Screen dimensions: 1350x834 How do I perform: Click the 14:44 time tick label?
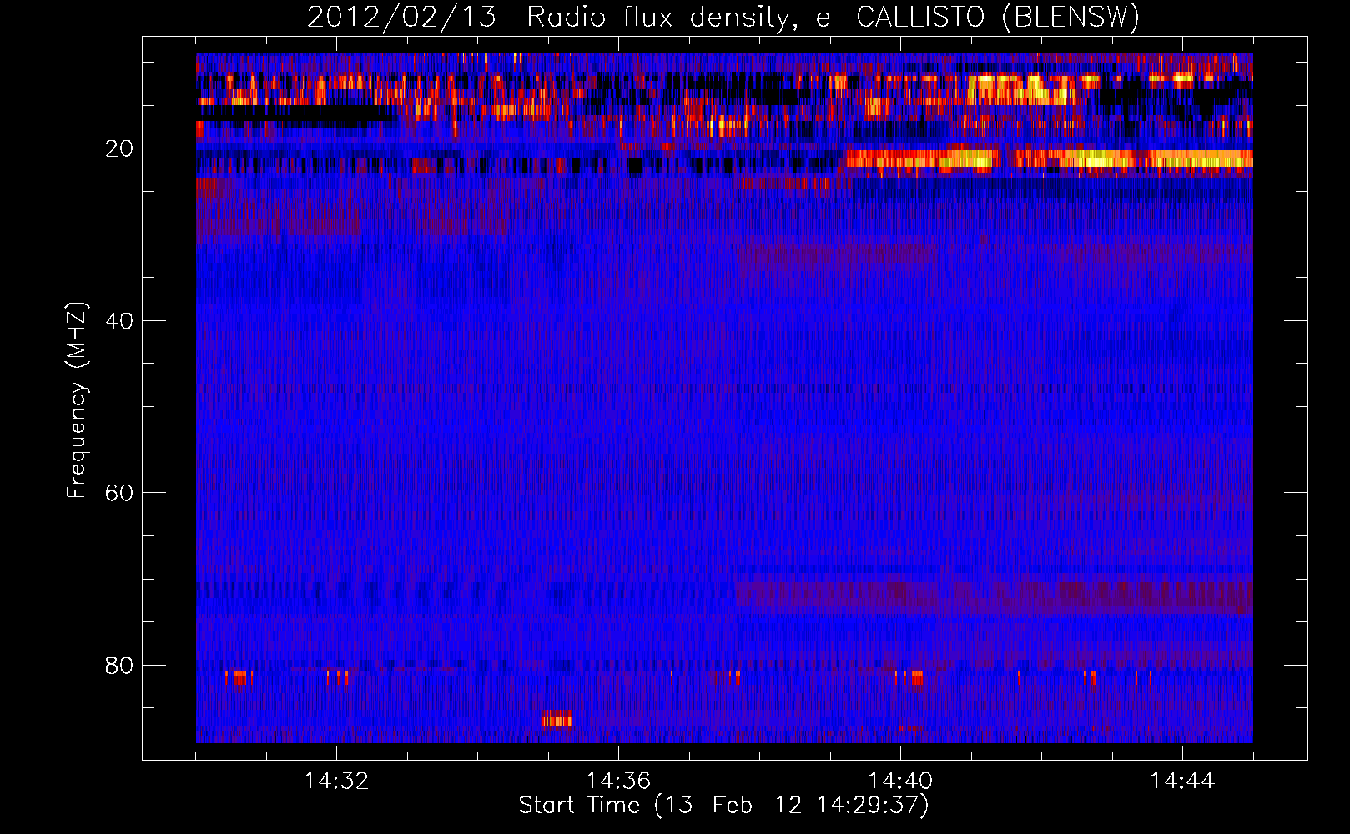tap(1182, 781)
